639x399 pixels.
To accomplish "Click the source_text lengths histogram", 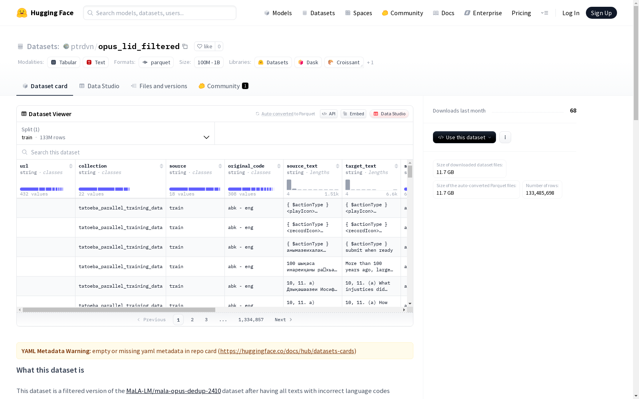I will 313,184.
